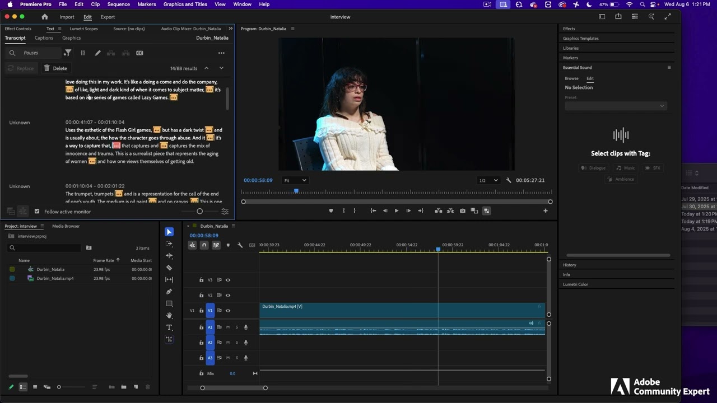Open timeline display settings wrench
The height and width of the screenshot is (403, 717).
240,245
